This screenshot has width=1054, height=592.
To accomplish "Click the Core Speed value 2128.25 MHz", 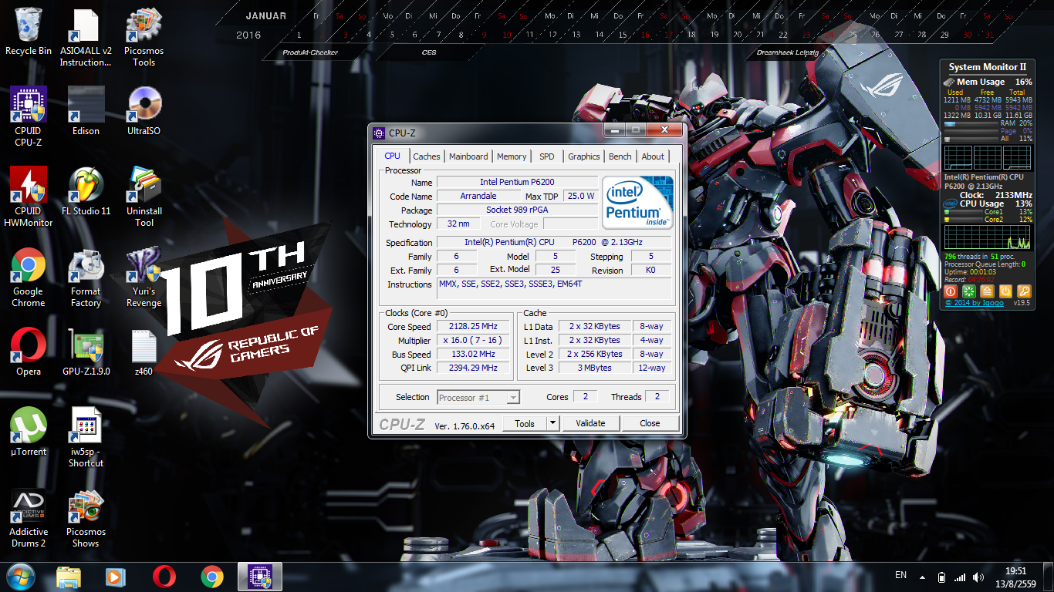I will pyautogui.click(x=473, y=327).
